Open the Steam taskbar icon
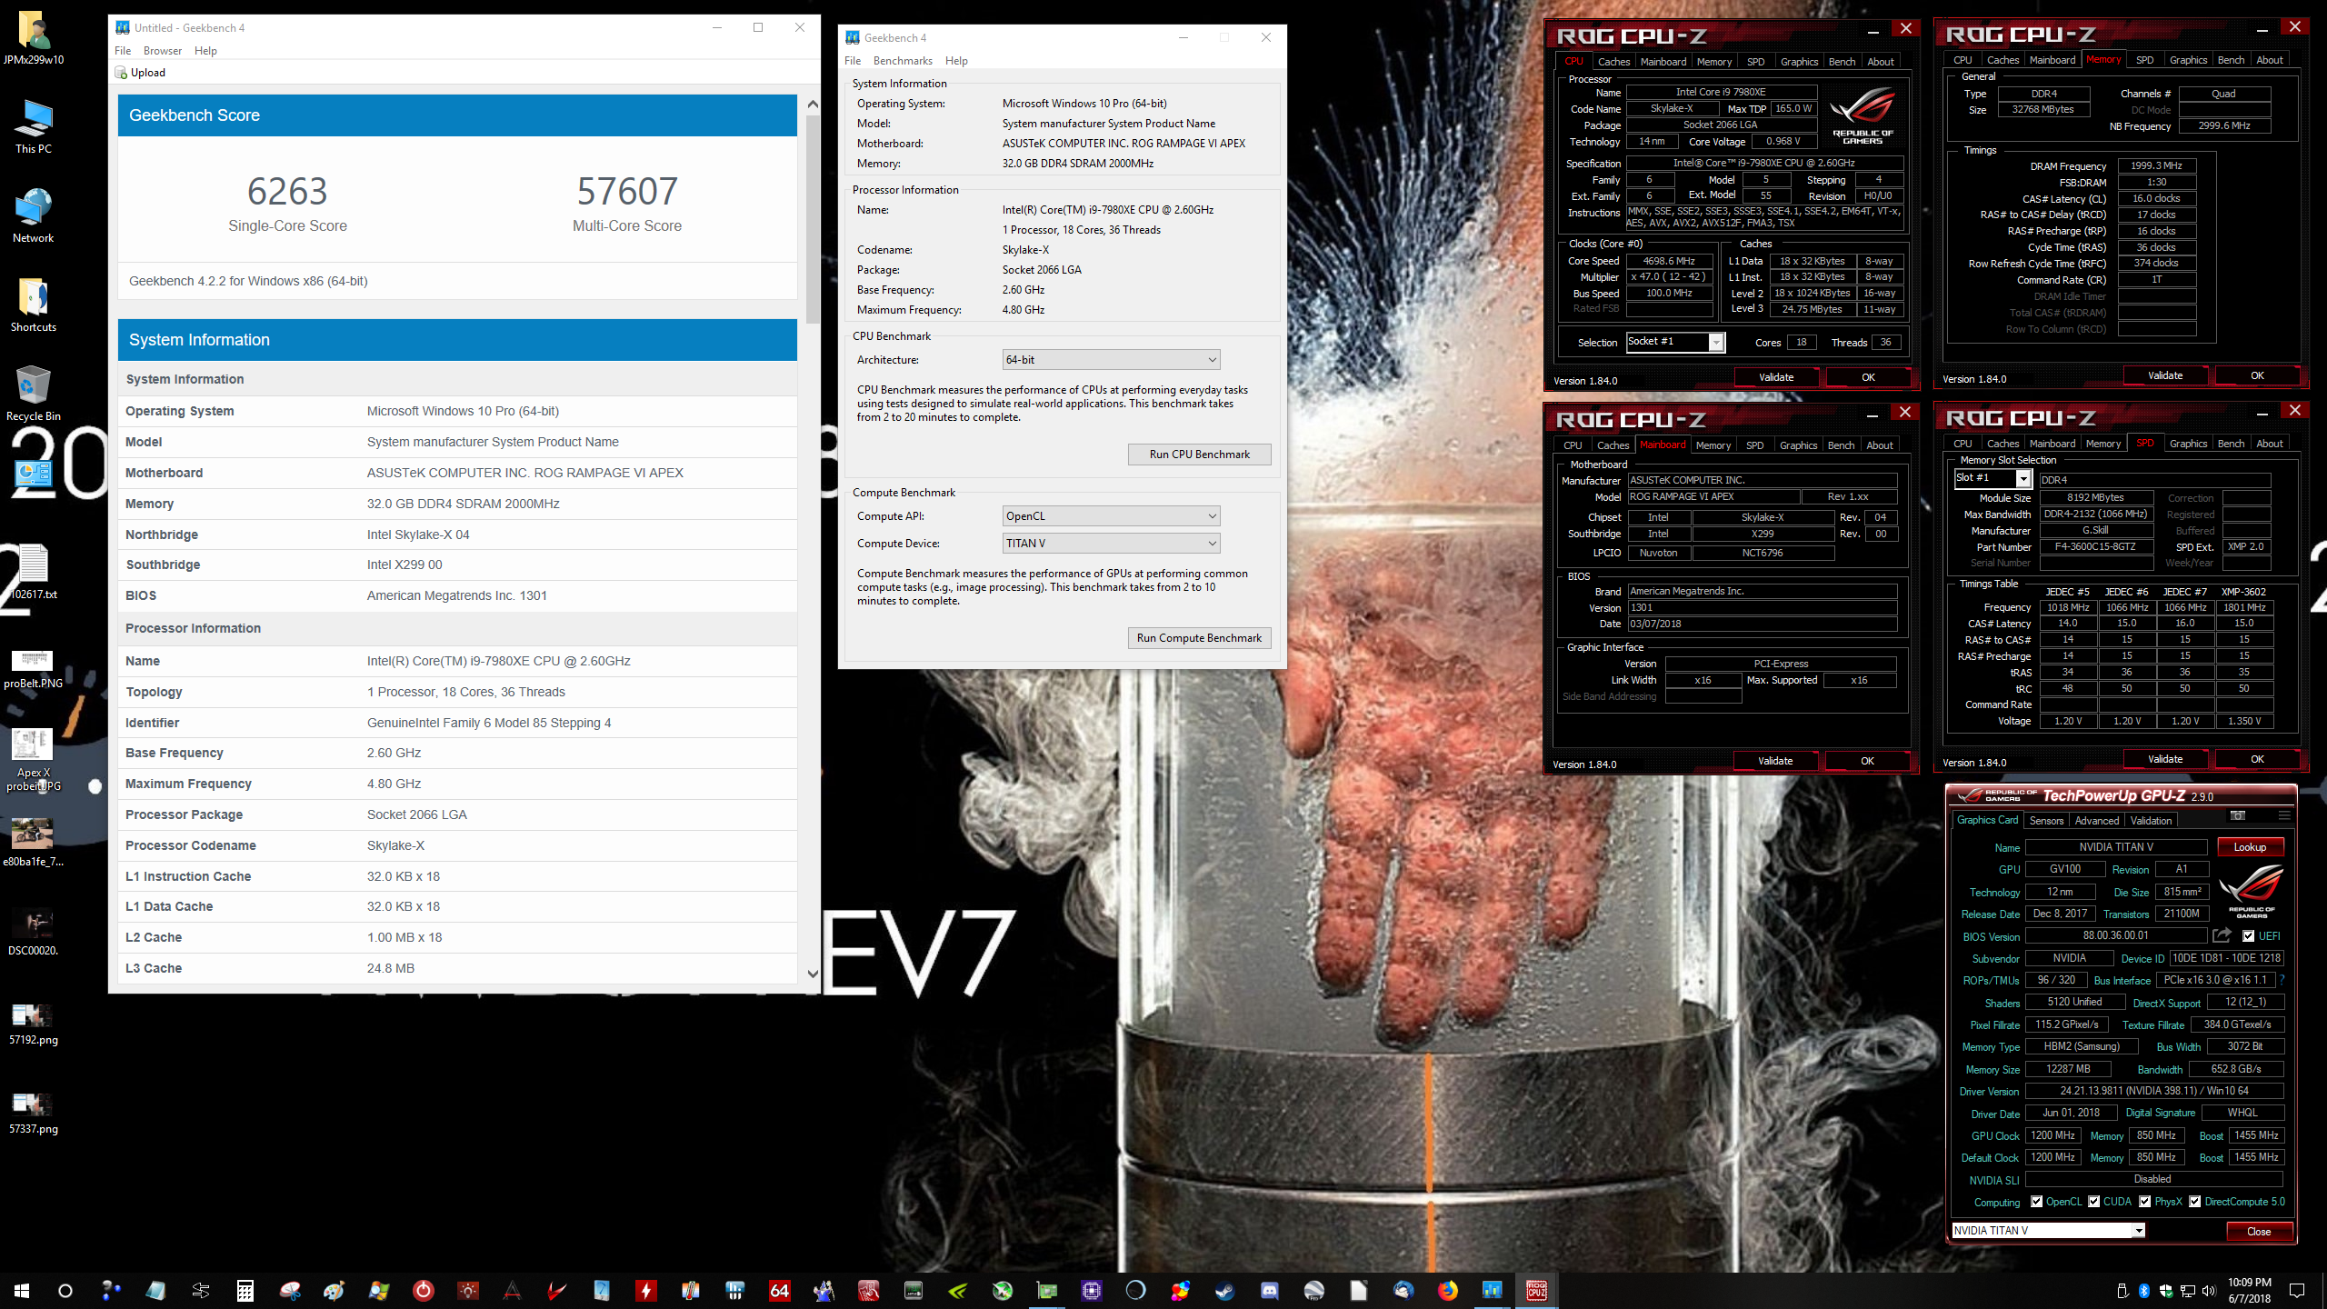The height and width of the screenshot is (1309, 2327). coord(1224,1290)
